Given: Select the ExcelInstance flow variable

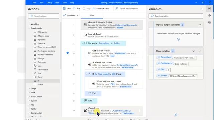Looking at the screenshot, I should (165, 63).
